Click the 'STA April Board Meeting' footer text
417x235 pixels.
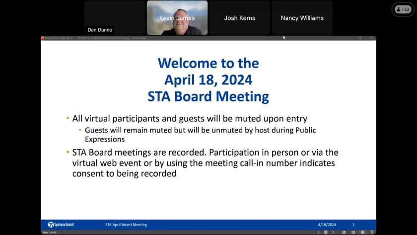tap(126, 225)
